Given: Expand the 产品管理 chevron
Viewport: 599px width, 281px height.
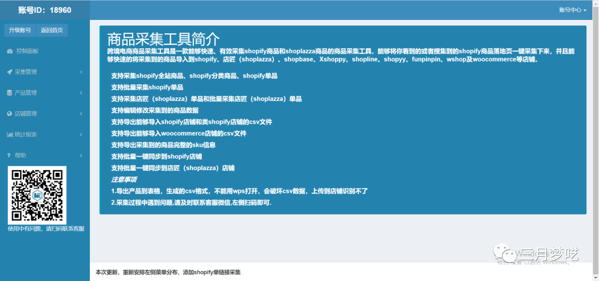Looking at the screenshot, I should pos(82,93).
